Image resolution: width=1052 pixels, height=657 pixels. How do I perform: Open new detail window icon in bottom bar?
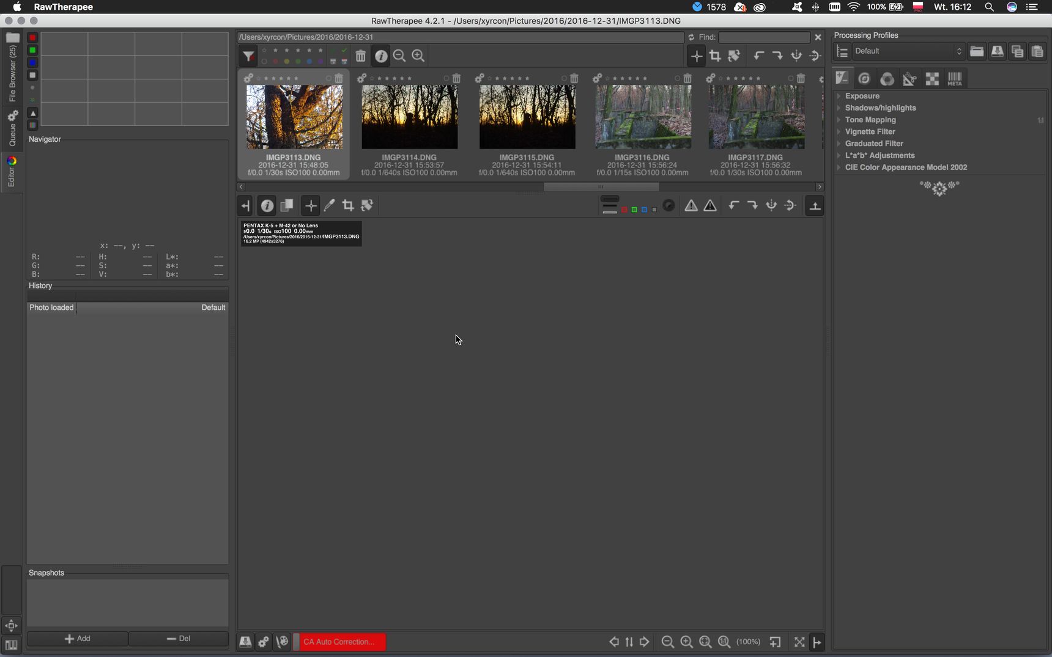tap(776, 642)
